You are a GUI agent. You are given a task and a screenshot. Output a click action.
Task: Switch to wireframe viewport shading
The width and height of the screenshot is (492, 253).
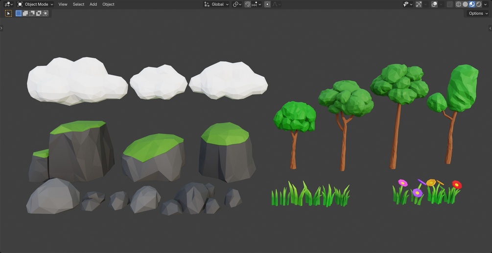458,4
